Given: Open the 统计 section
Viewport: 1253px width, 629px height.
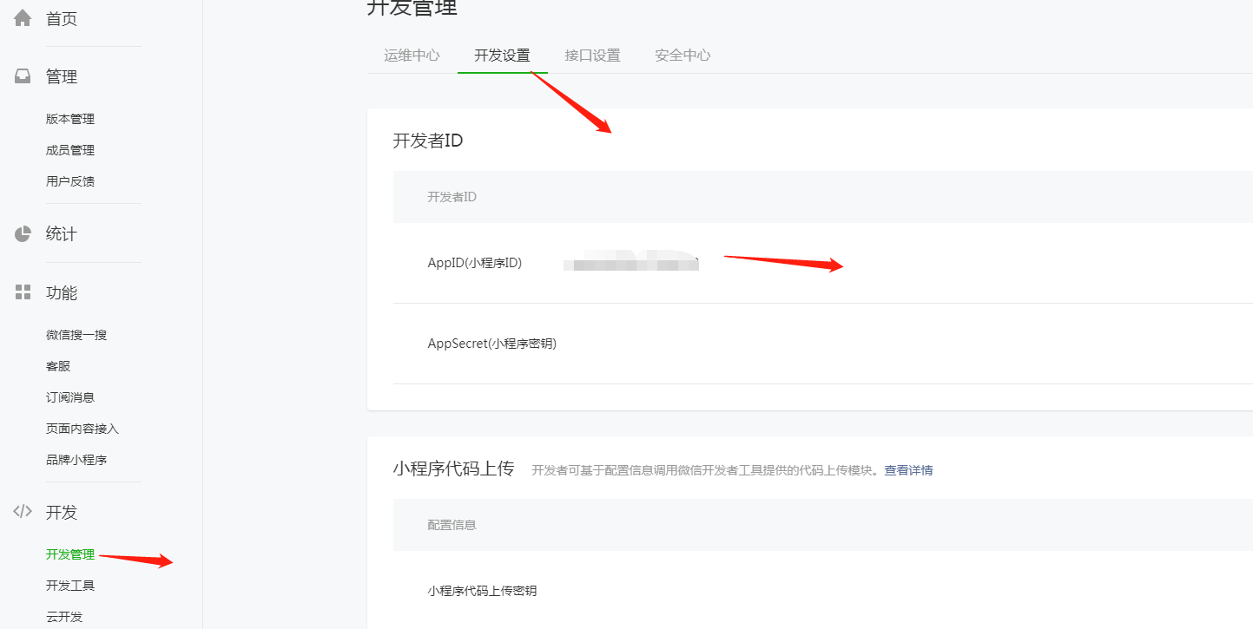Looking at the screenshot, I should click(x=62, y=234).
